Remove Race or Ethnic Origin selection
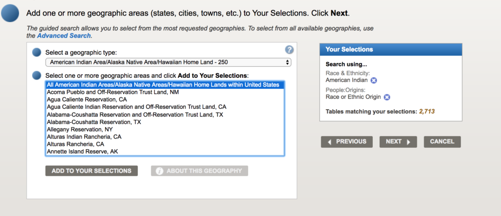501x216 pixels. point(387,97)
